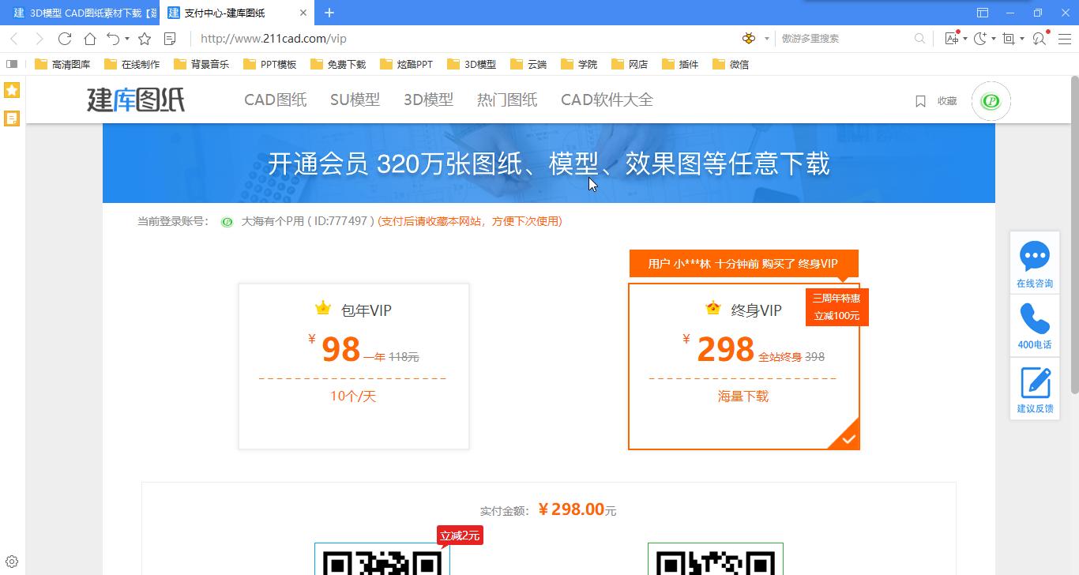The height and width of the screenshot is (575, 1079).
Task: Expand the night mode dropdown arrow
Action: [994, 39]
